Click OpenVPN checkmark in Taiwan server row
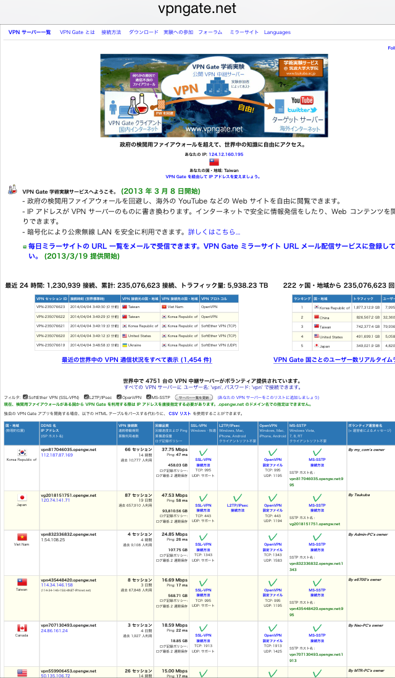Image resolution: width=395 pixels, height=678 pixels. (273, 584)
